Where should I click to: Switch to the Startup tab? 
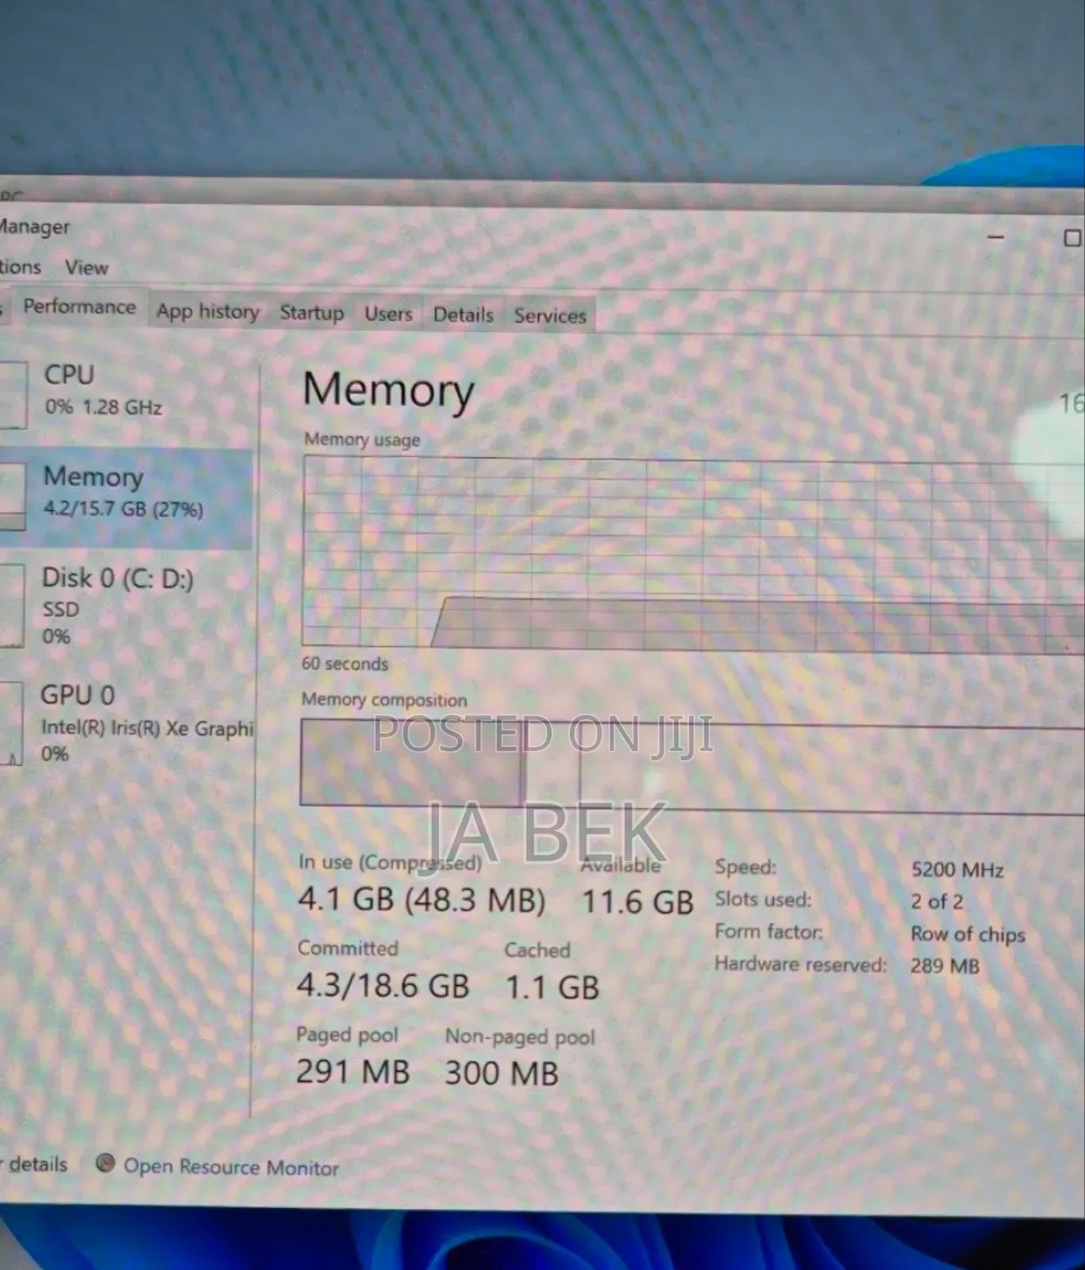(311, 313)
